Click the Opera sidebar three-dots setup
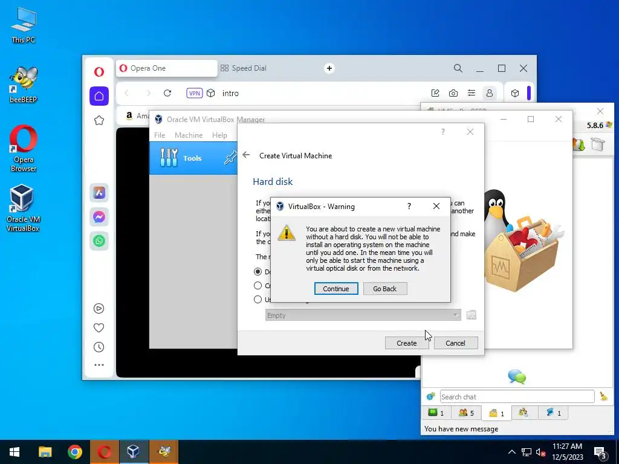 [99, 365]
